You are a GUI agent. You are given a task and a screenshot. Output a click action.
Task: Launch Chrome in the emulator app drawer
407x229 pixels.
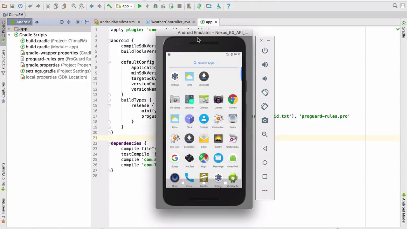coord(233,102)
